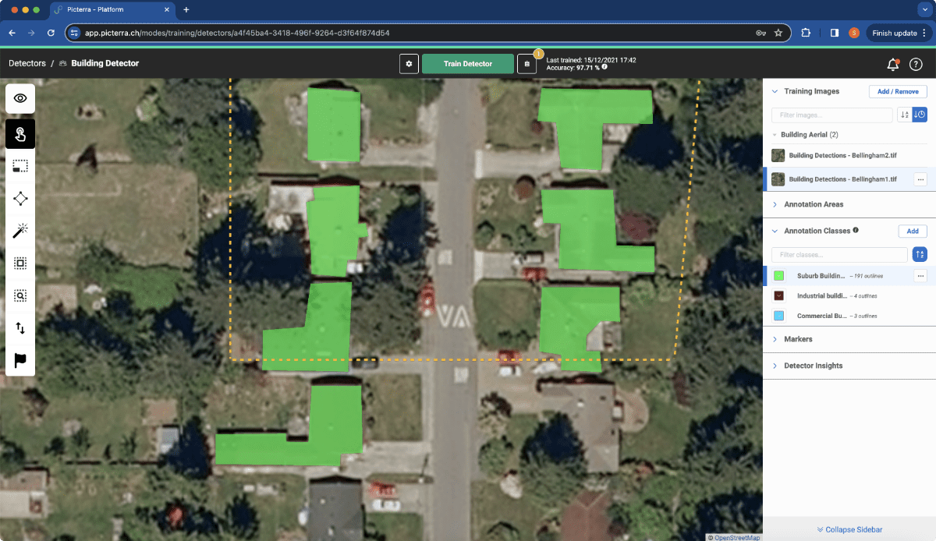The height and width of the screenshot is (541, 936).
Task: Toggle sort images by date button
Action: coord(920,115)
